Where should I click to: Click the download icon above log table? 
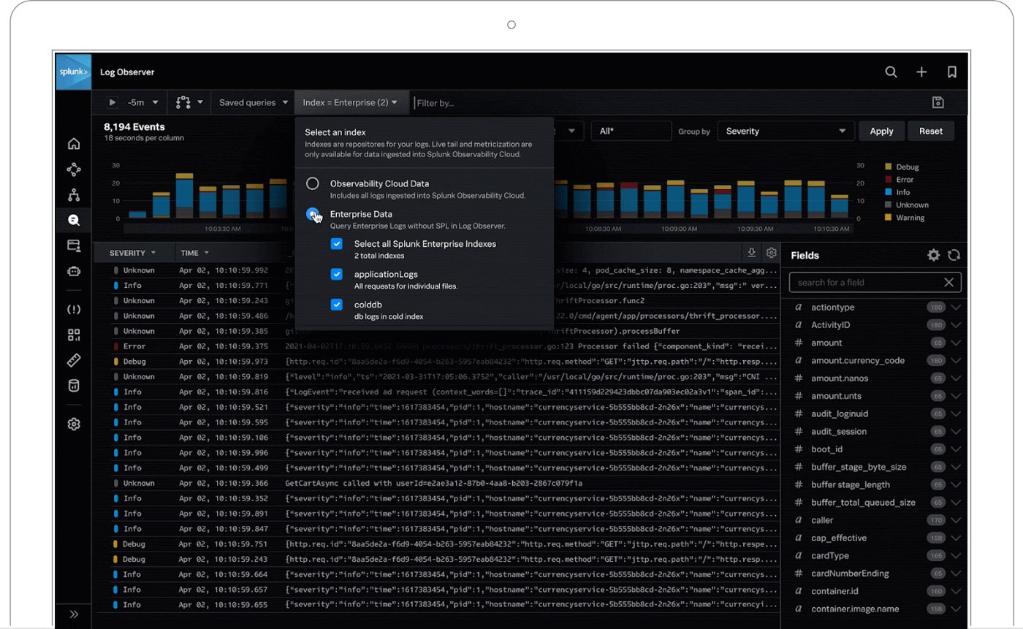[753, 252]
